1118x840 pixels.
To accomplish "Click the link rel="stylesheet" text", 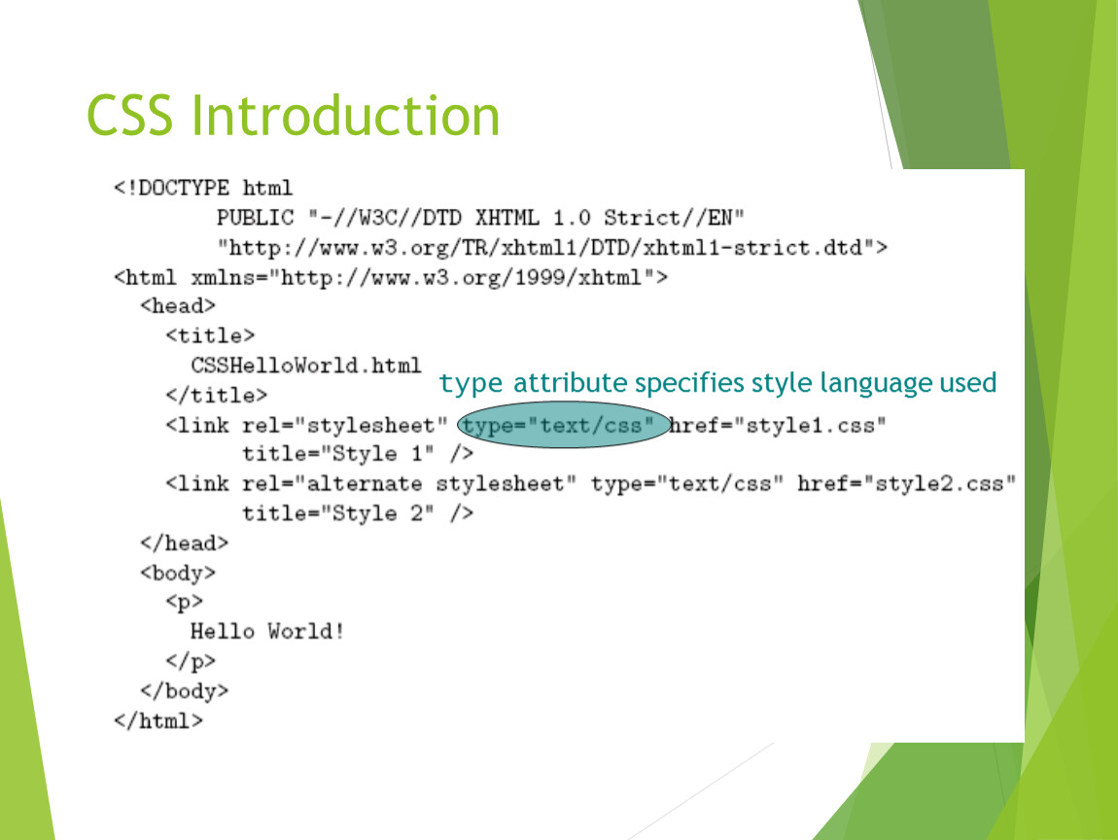I will (306, 425).
